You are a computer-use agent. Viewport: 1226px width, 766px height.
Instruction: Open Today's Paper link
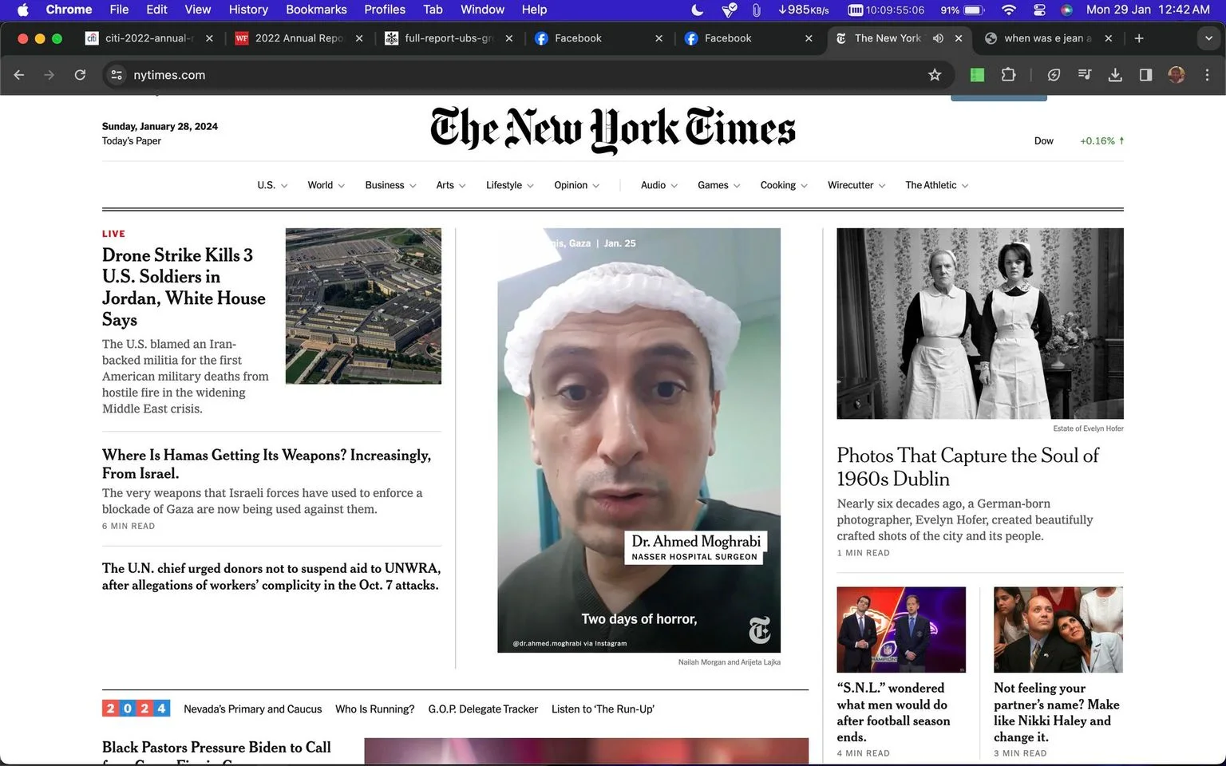[132, 141]
